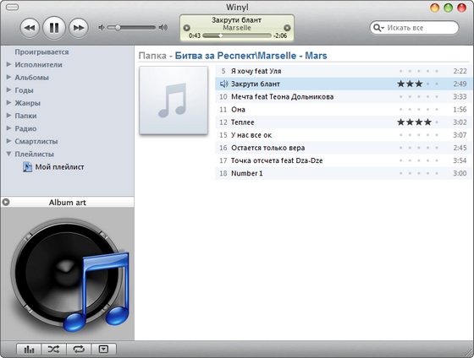
Task: Collapse the Плейлисты section
Action: tap(8, 154)
